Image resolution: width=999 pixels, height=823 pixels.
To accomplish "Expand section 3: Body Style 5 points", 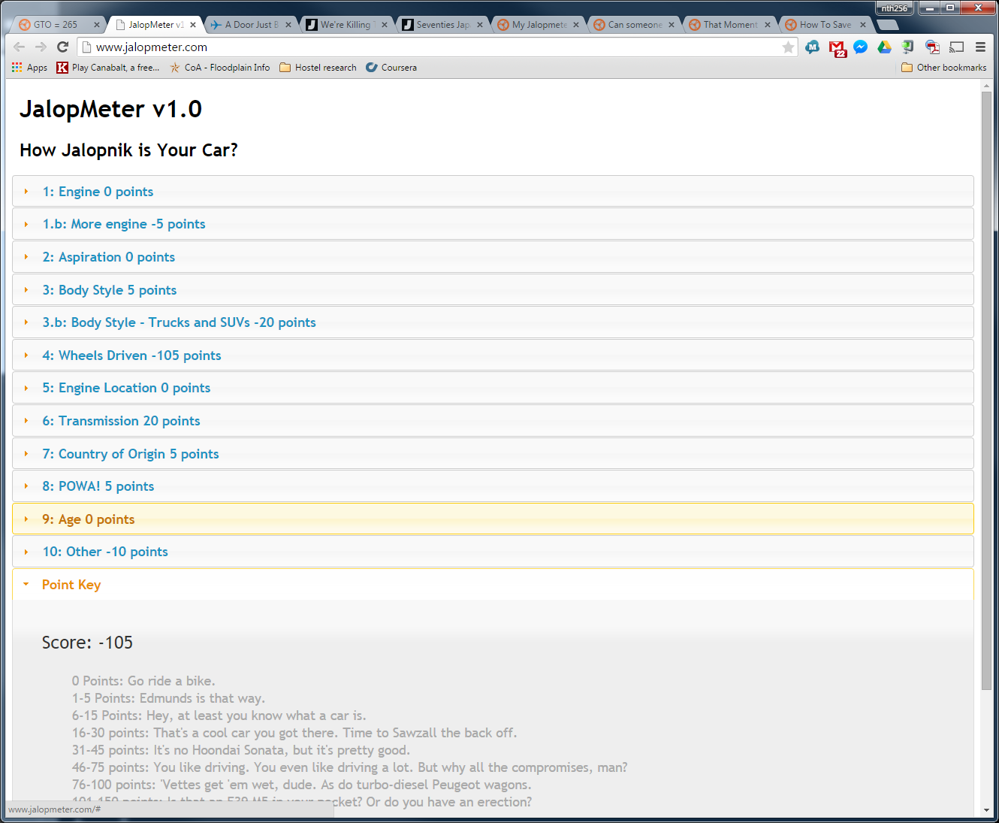I will pos(493,290).
